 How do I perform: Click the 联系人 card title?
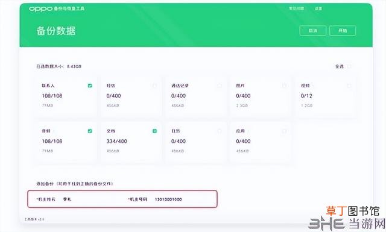click(x=48, y=86)
